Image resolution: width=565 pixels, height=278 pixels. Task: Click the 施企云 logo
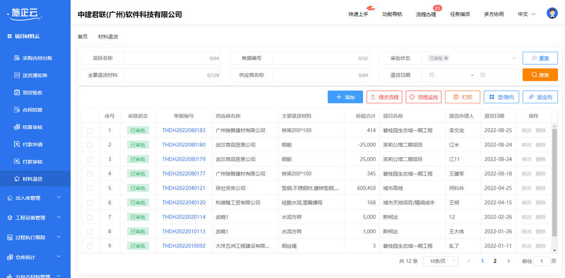[25, 14]
